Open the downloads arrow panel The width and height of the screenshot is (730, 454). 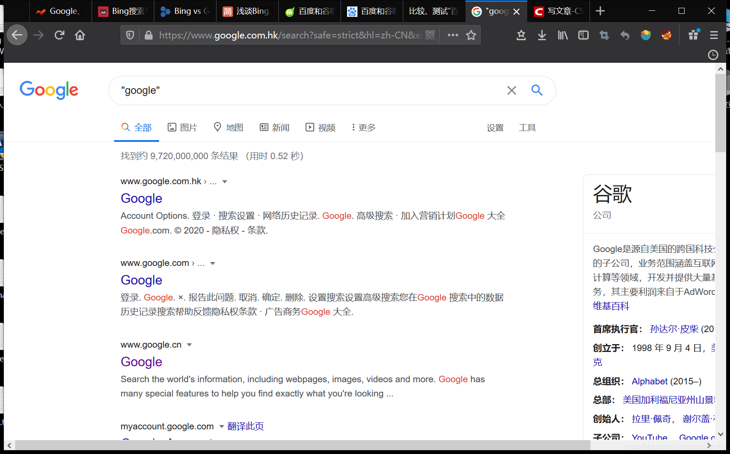tap(542, 35)
